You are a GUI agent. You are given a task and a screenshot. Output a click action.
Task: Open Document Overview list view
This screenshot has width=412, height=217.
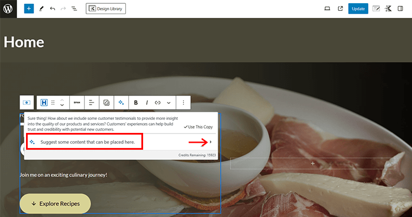click(74, 9)
